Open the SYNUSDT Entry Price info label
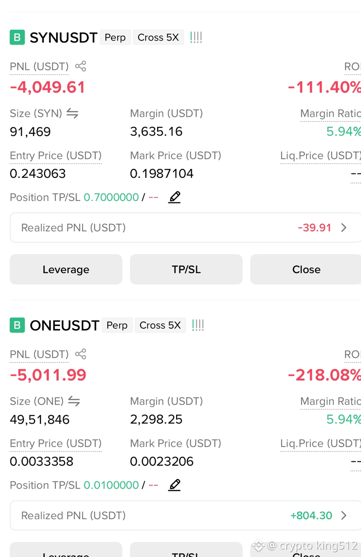 tap(56, 156)
